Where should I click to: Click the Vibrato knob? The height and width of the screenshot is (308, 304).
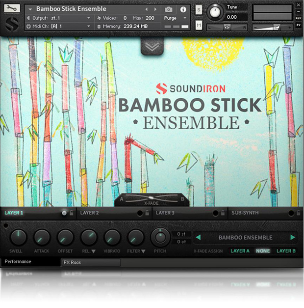point(112,237)
